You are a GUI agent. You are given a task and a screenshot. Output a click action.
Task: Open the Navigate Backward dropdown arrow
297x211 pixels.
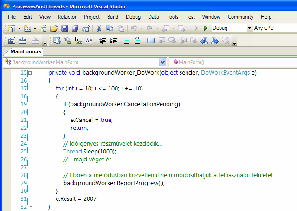(x=173, y=29)
